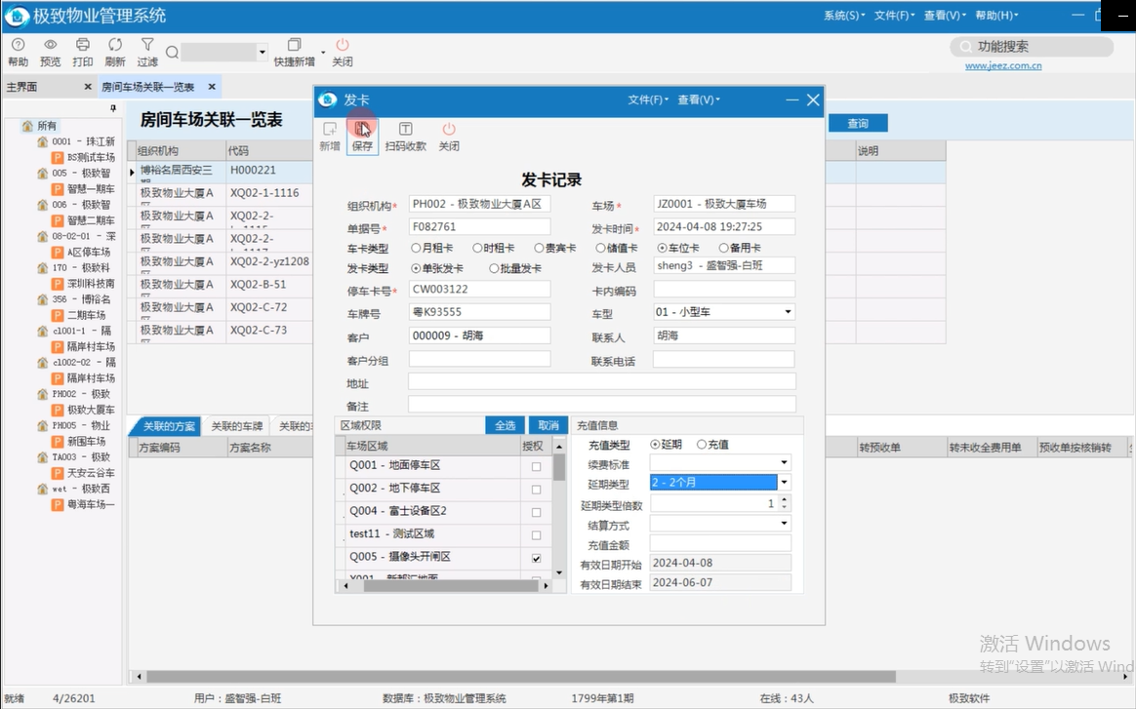Screen dimensions: 1136x709
Task: Click the Print icon in toolbar
Action: pyautogui.click(x=83, y=46)
